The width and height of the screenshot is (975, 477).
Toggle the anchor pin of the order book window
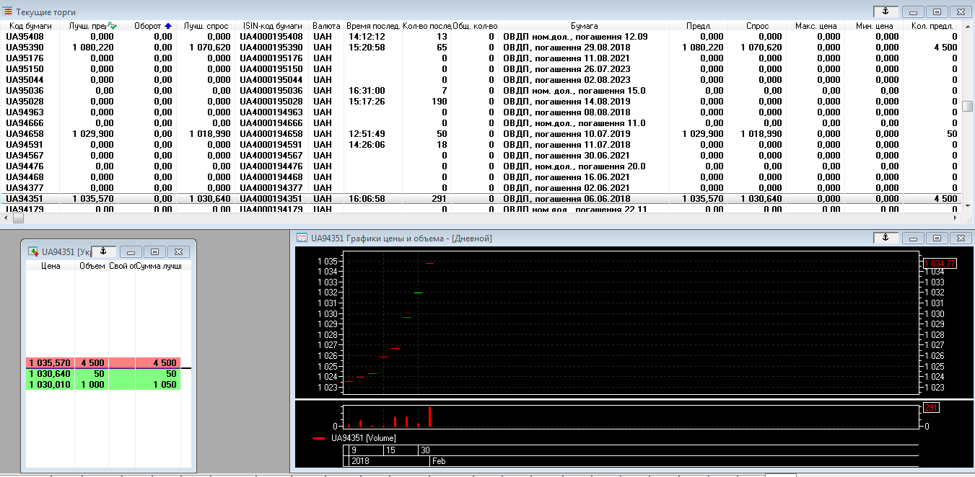click(x=103, y=251)
